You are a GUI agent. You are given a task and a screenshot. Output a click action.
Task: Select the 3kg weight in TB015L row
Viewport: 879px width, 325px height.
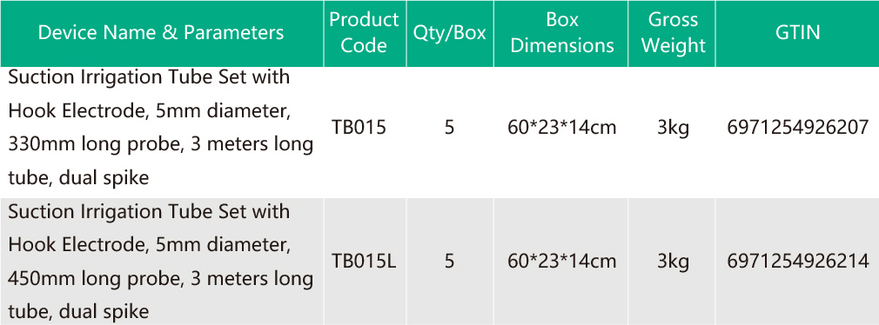pos(673,262)
